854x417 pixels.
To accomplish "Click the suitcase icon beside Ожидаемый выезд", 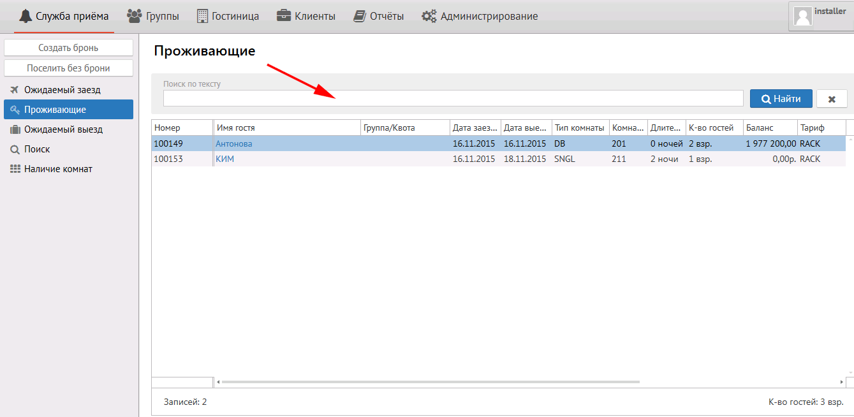I will (15, 129).
